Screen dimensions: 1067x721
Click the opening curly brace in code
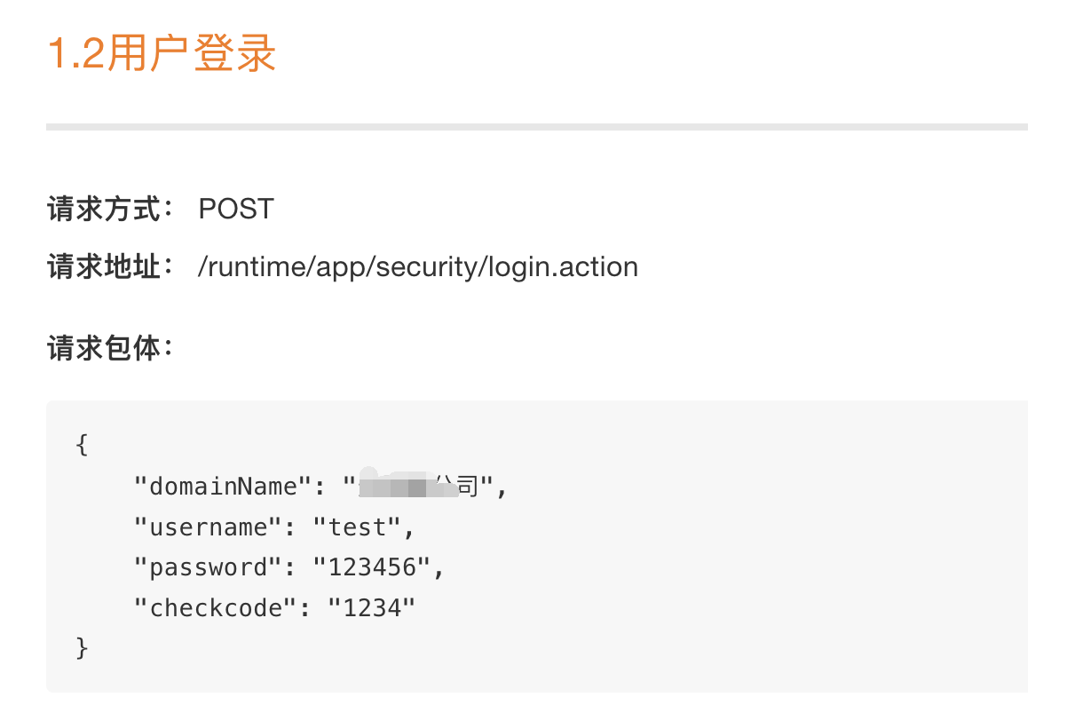click(83, 445)
